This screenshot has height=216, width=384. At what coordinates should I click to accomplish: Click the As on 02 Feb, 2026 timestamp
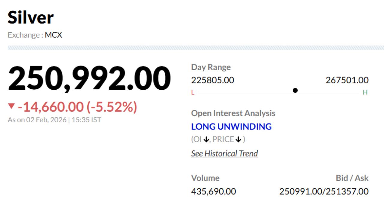(x=54, y=120)
